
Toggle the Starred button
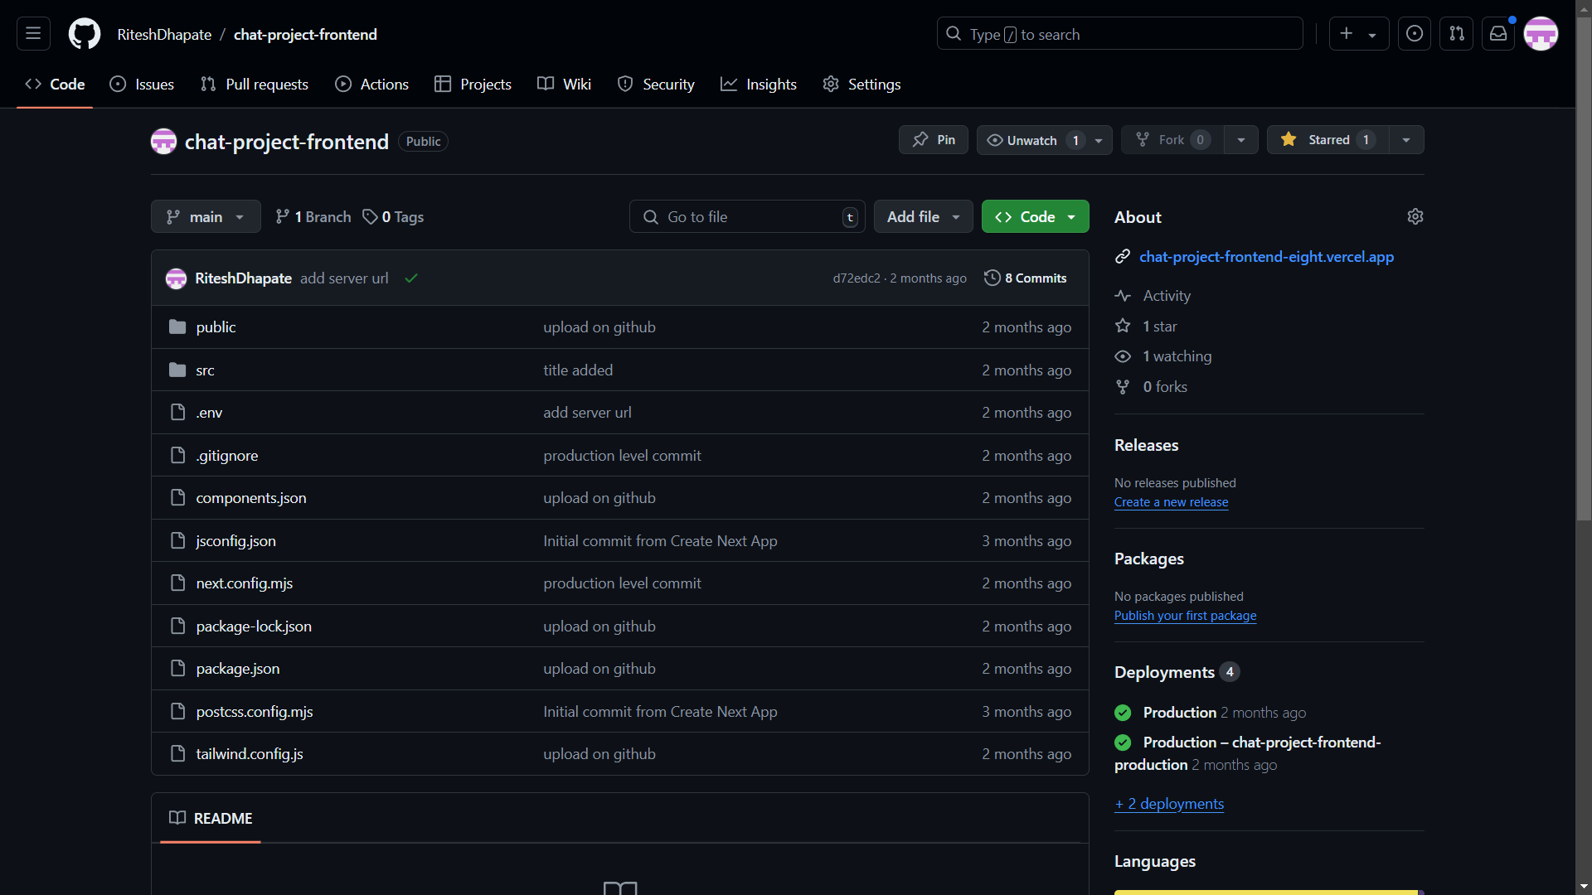coord(1327,140)
